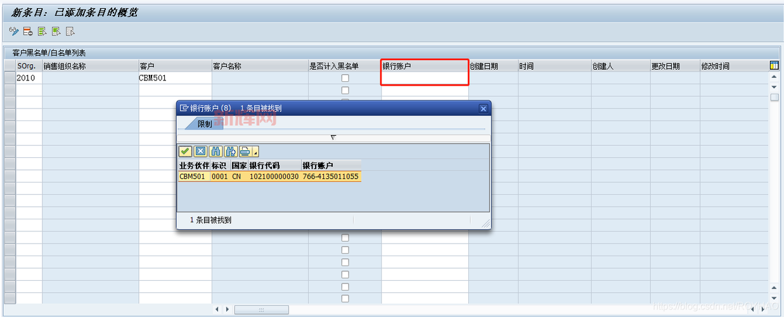Click the 销售组织名称 column header
This screenshot has height=317, width=784.
(91, 66)
